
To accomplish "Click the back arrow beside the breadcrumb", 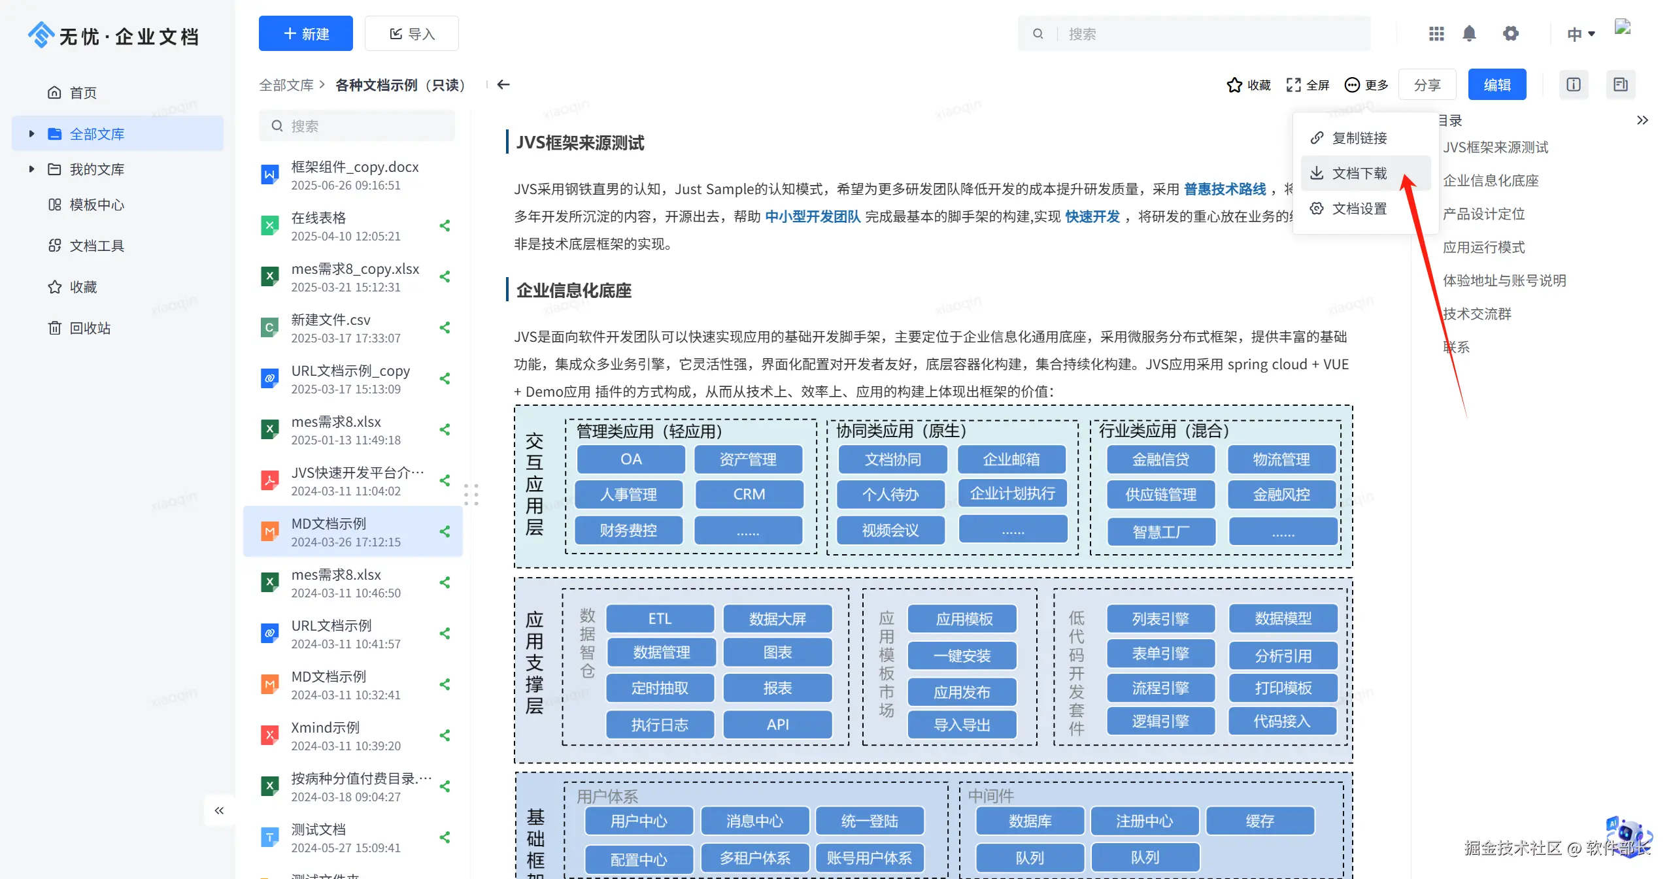I will coord(503,84).
